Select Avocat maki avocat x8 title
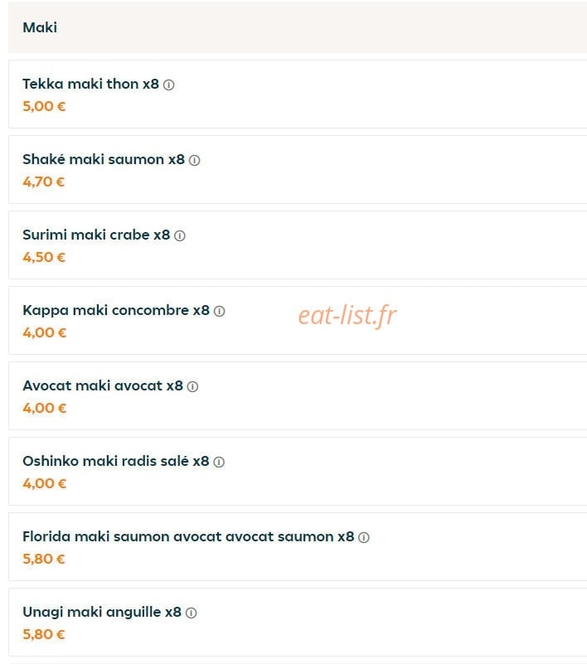Image resolution: width=587 pixels, height=664 pixels. pyautogui.click(x=103, y=385)
